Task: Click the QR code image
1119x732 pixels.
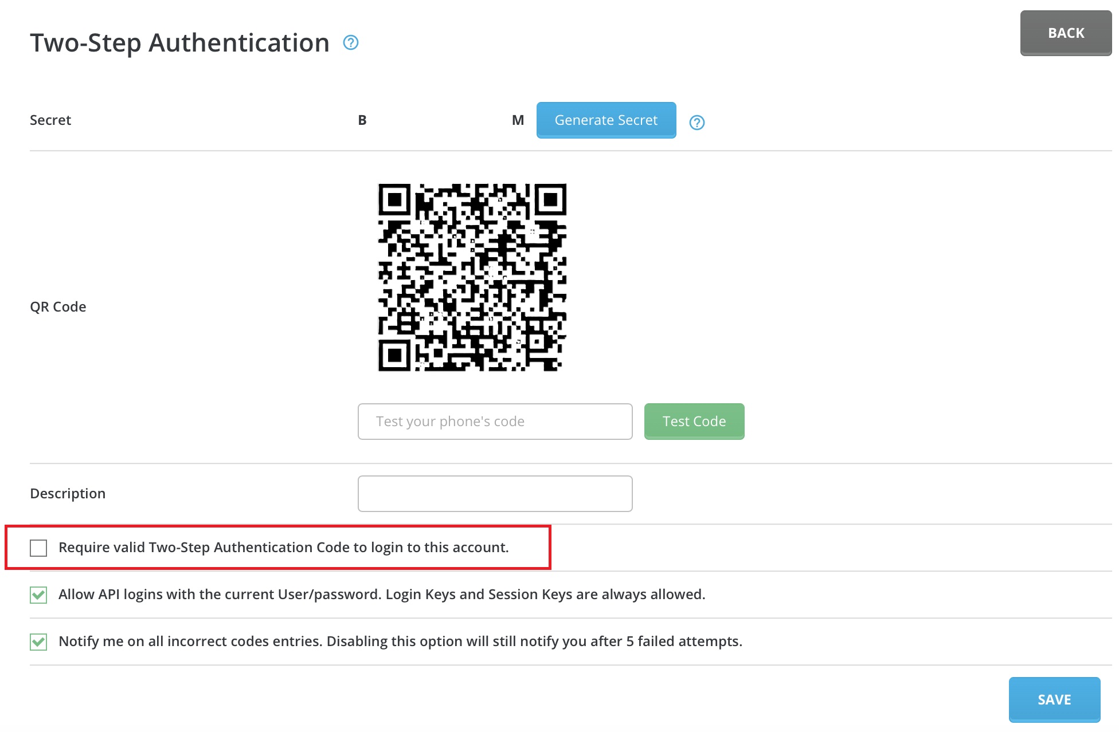Action: (x=472, y=277)
